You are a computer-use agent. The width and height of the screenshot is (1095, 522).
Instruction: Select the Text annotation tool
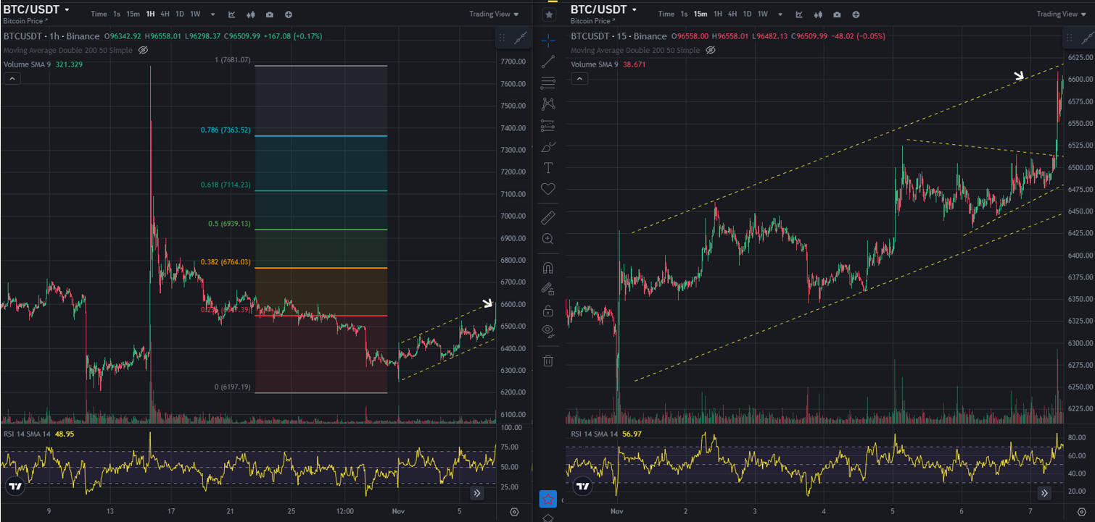coord(548,168)
